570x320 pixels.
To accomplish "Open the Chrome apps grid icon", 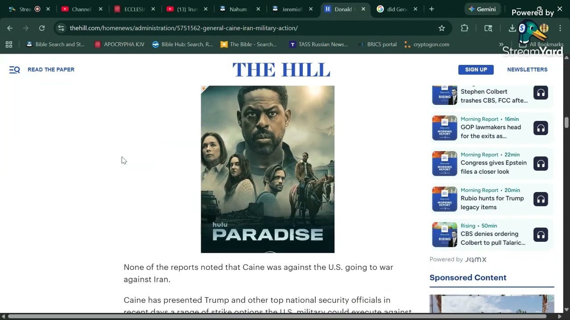I will point(9,44).
